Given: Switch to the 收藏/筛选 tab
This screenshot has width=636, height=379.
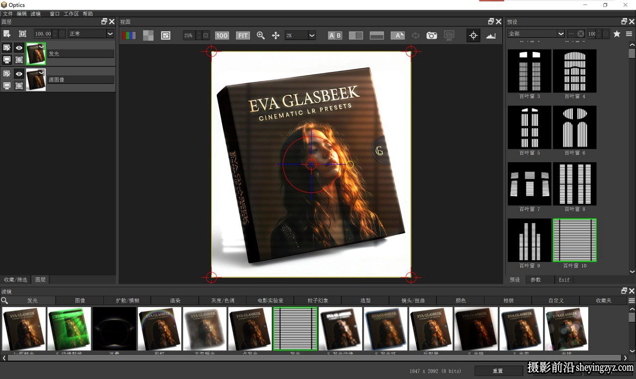Looking at the screenshot, I should coord(15,280).
